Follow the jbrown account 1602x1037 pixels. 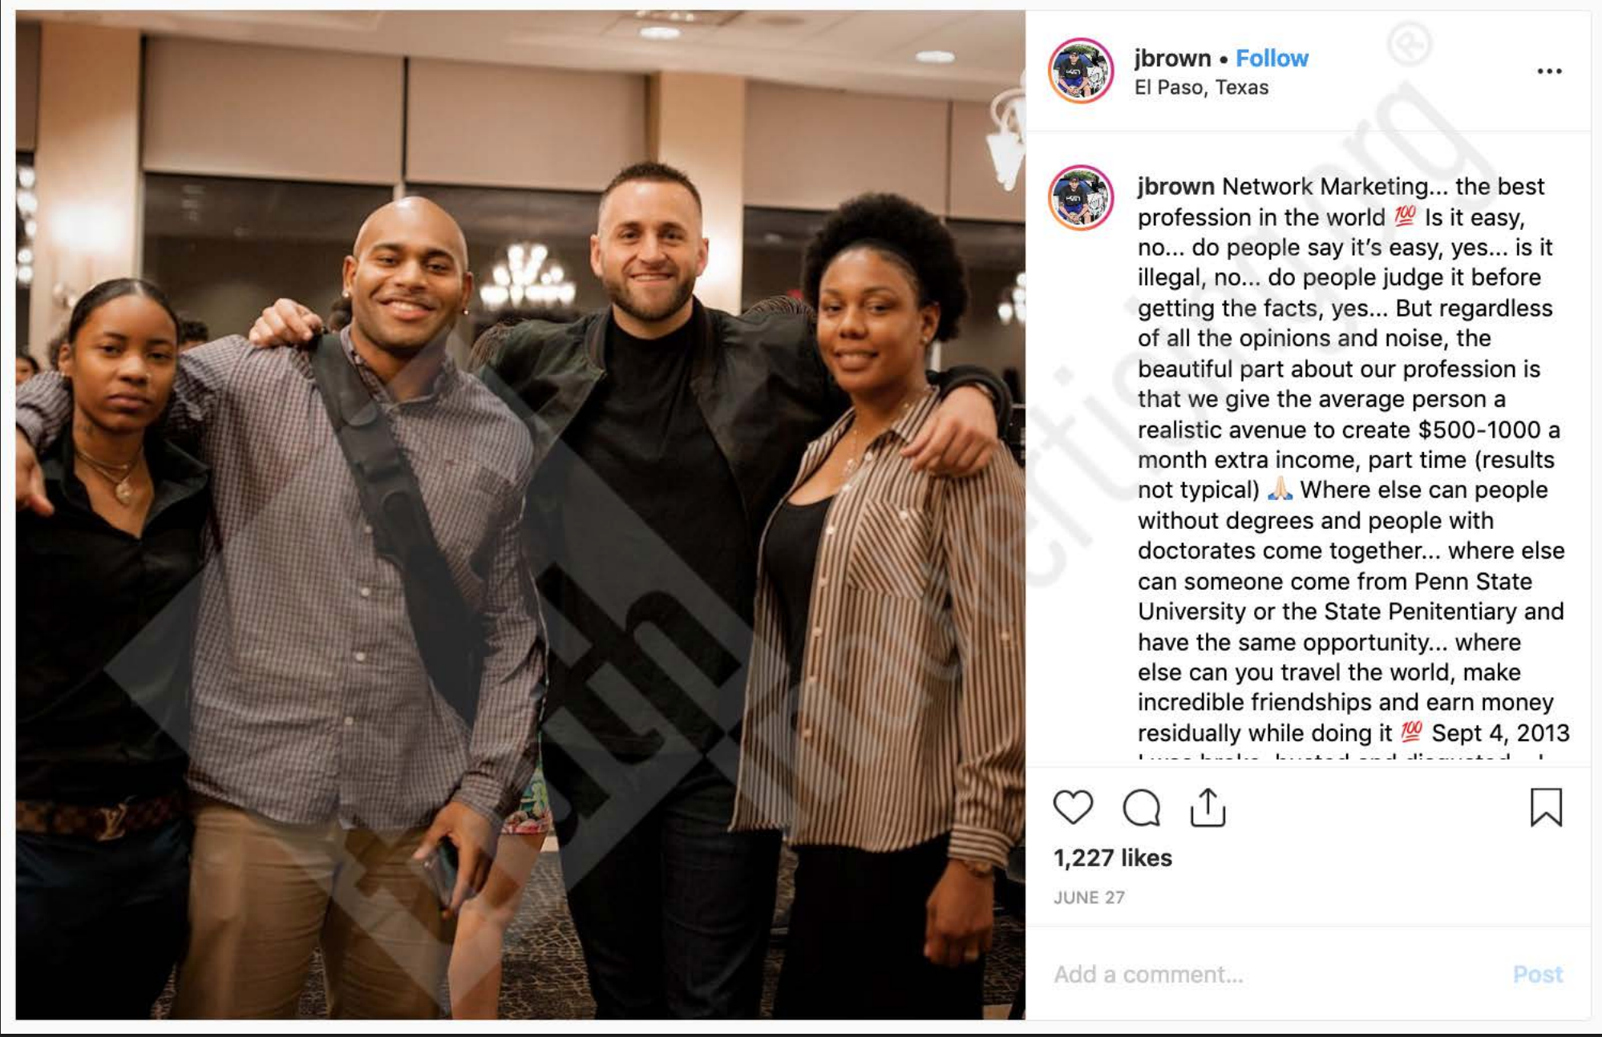pyautogui.click(x=1272, y=59)
